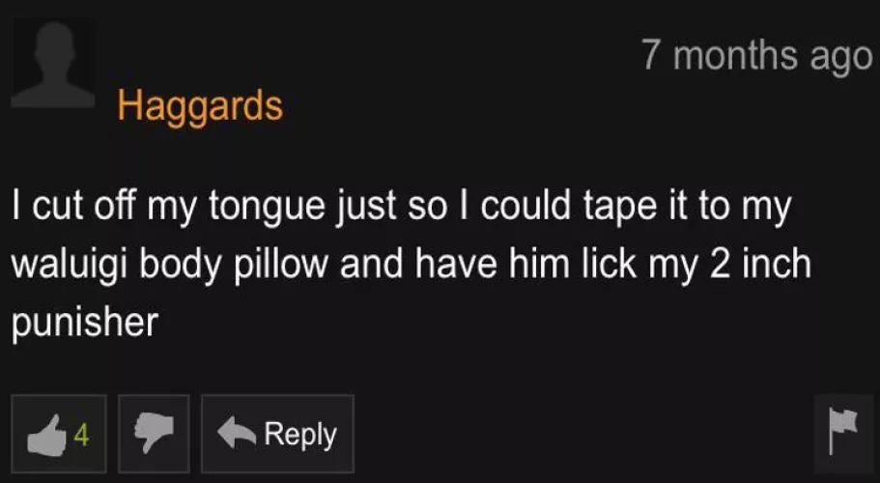Toggle dislike on Haggards' comment
880x483 pixels.
click(x=154, y=434)
